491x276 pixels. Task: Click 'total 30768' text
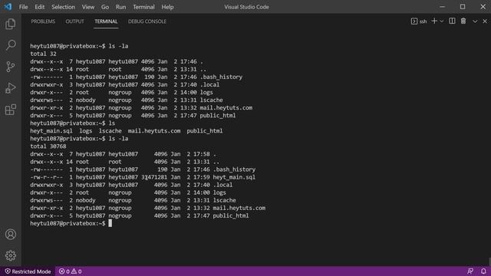click(48, 146)
